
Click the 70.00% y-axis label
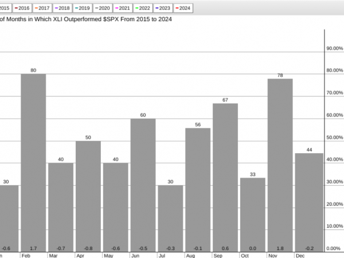335,93
